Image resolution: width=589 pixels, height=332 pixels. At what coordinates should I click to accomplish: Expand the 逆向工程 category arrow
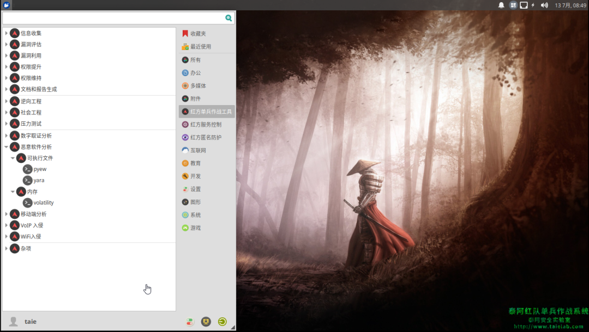(6, 102)
